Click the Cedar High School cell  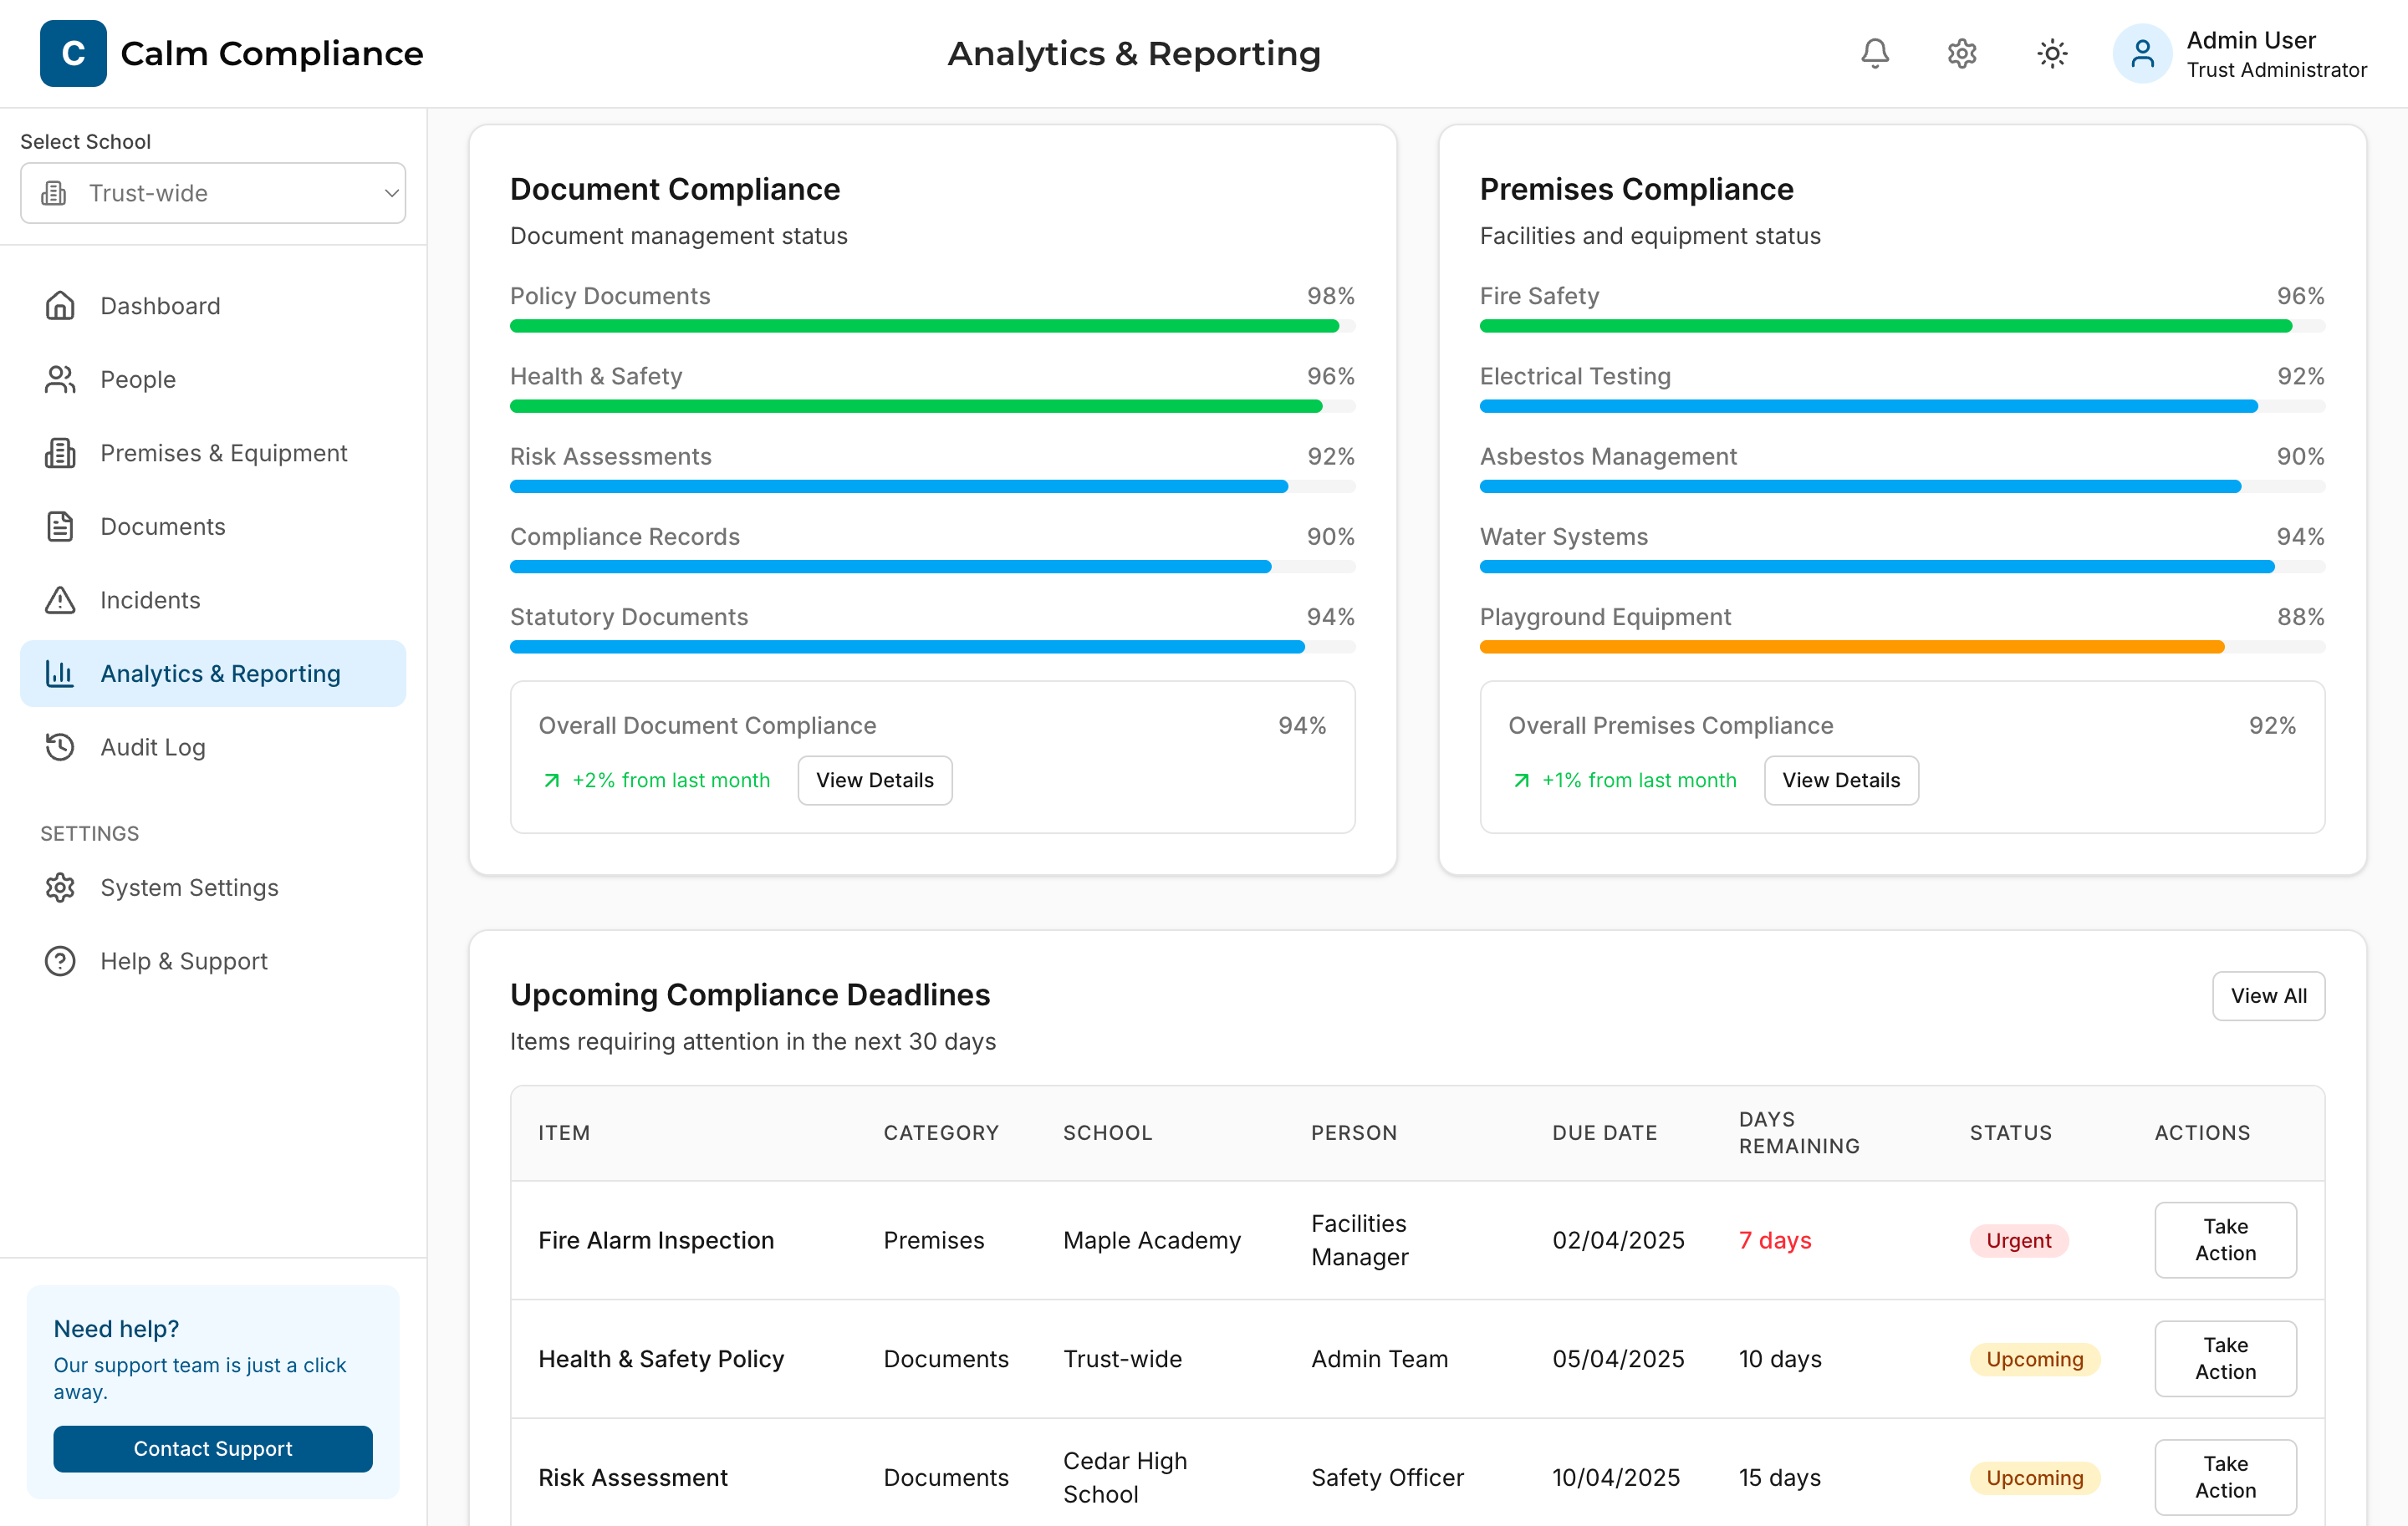pos(1125,1477)
